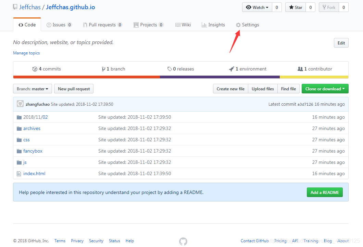Click the stargazers count next to Star

(x=311, y=8)
